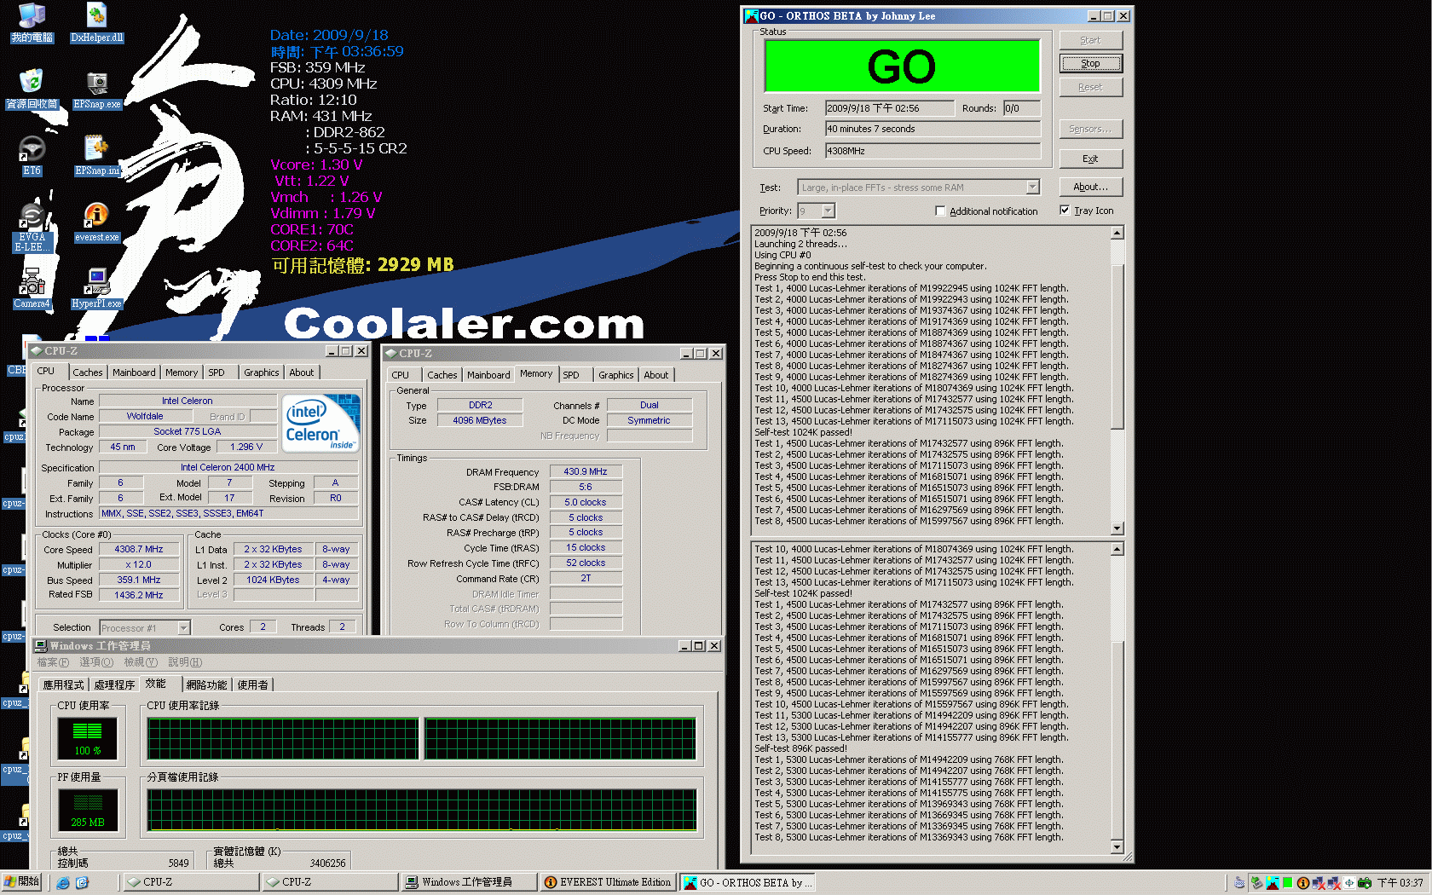Open 選項(O) menu in Task Manager
1432x895 pixels.
(x=96, y=662)
